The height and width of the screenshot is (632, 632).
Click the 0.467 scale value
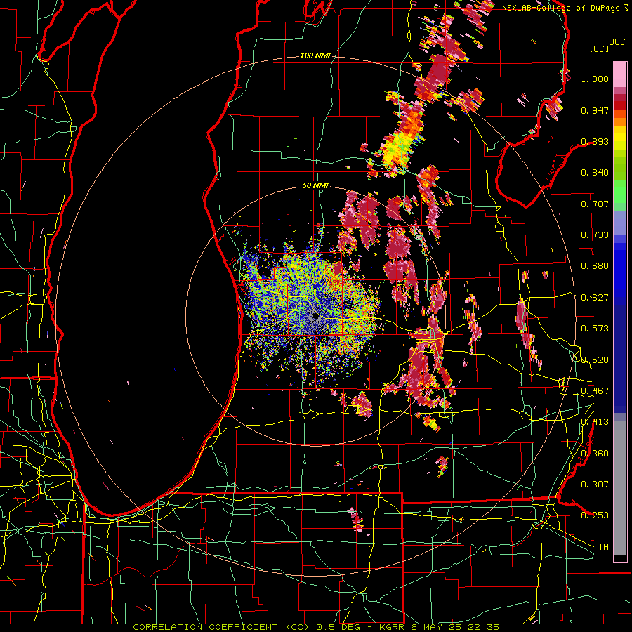(x=595, y=391)
